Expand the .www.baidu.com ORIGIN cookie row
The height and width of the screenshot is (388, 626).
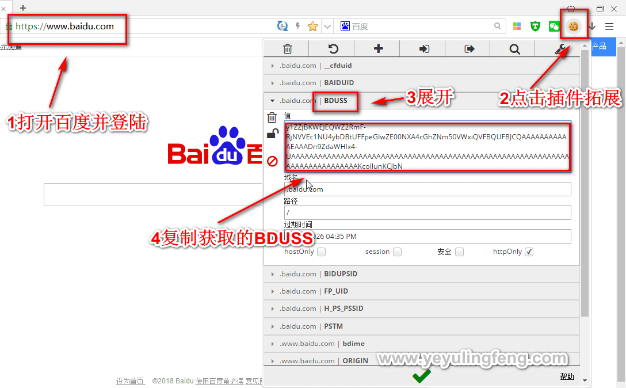click(x=422, y=360)
